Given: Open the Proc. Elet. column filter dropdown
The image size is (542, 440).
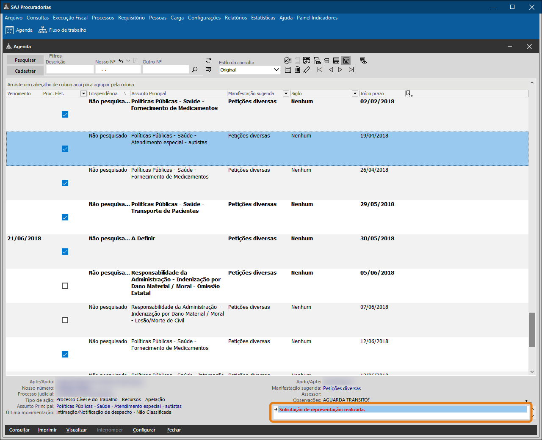Looking at the screenshot, I should pyautogui.click(x=83, y=93).
